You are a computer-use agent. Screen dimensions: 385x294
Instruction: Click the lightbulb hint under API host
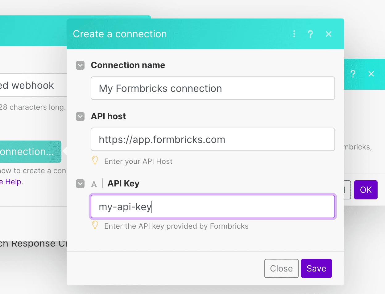(95, 161)
